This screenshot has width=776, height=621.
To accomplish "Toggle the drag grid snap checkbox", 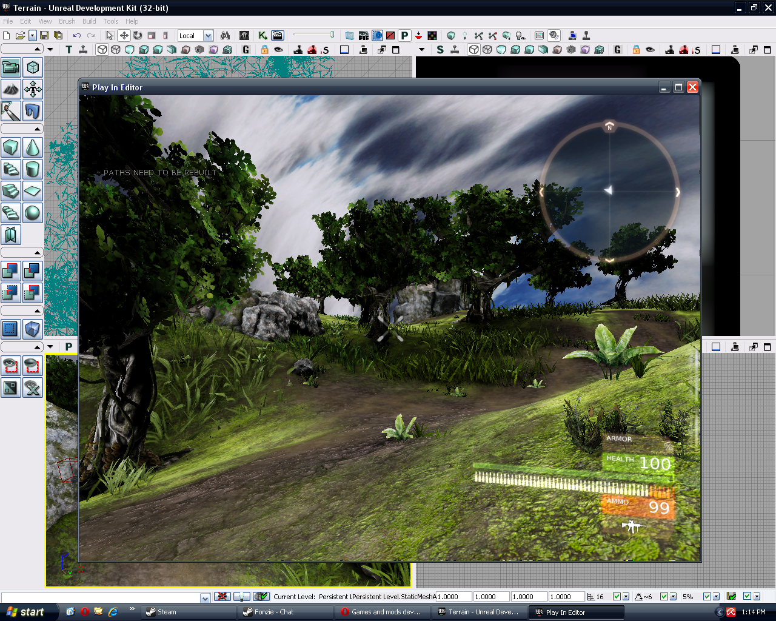I will (x=617, y=597).
